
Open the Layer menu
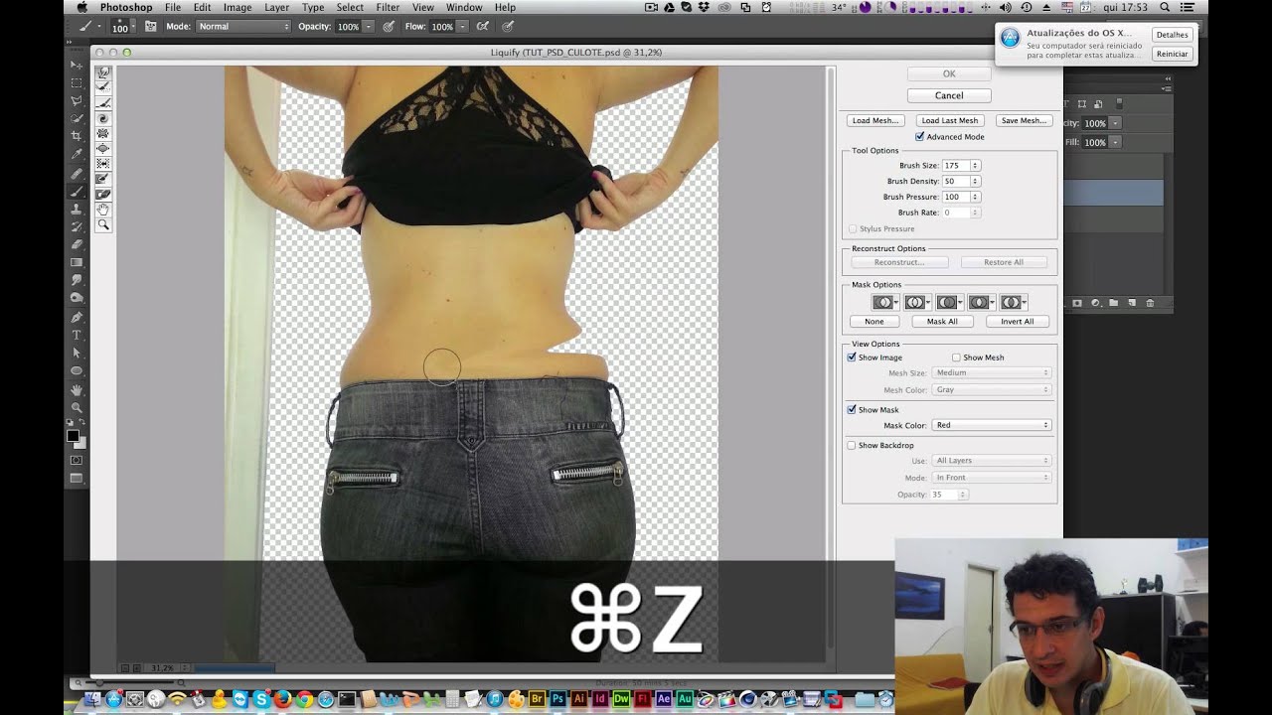point(276,7)
